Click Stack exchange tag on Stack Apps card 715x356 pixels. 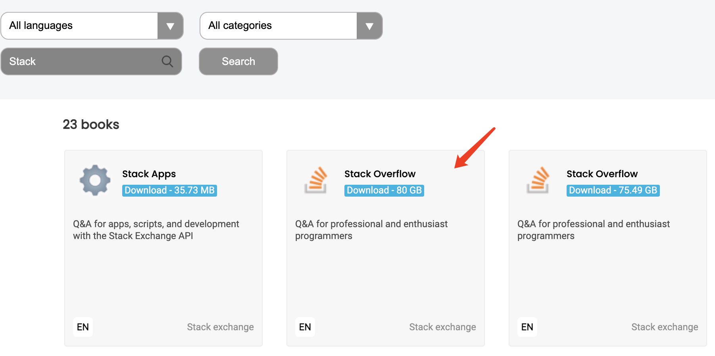[x=220, y=327]
